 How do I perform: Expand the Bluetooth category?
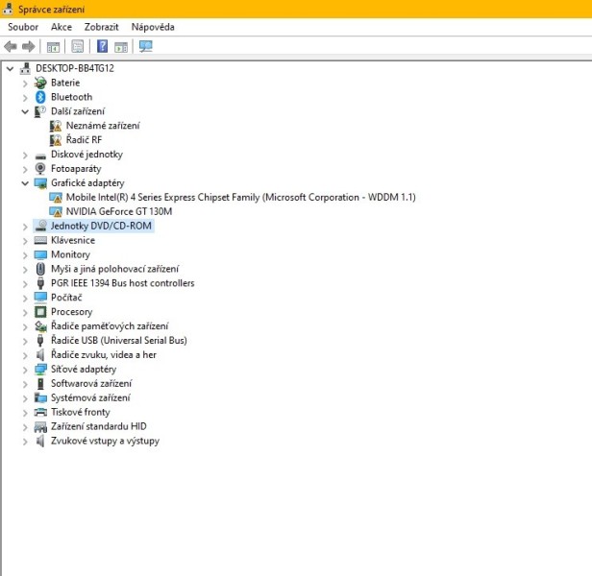[x=25, y=98]
